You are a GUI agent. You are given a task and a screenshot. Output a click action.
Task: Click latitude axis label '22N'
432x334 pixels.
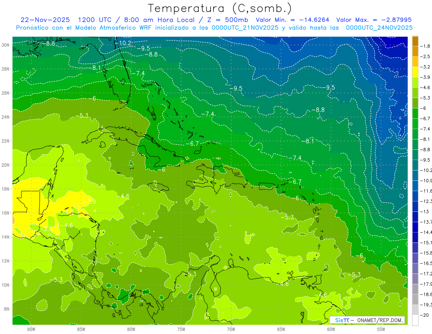pos(6,141)
